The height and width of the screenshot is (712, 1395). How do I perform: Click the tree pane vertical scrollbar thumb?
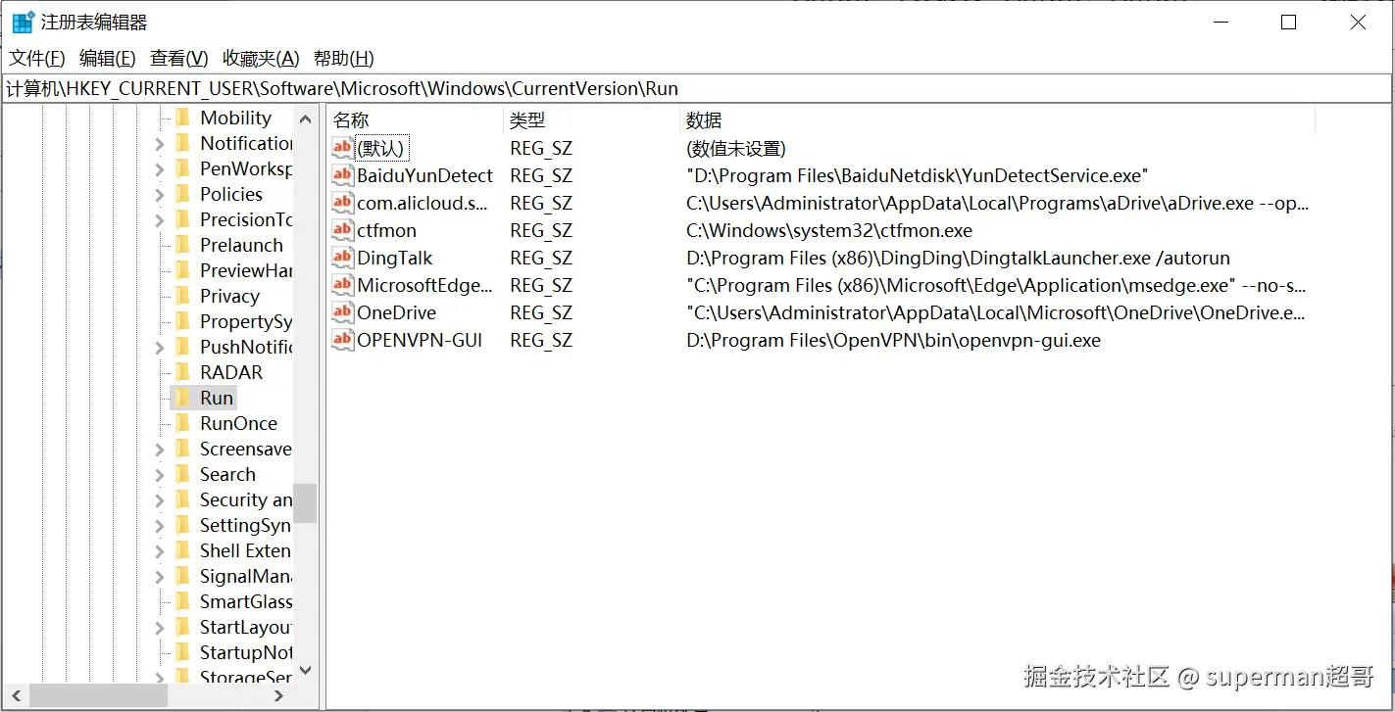point(305,503)
